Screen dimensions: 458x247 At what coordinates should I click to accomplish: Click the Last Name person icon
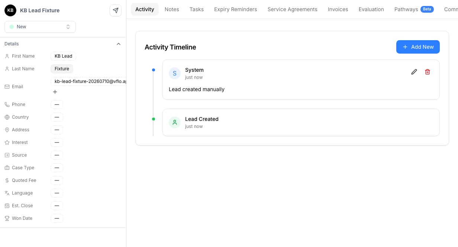(7, 69)
